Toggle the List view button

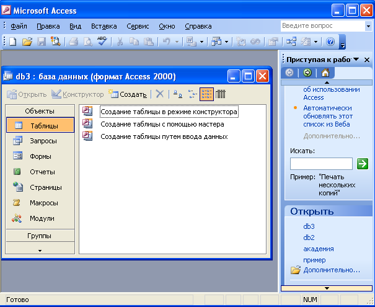[206, 94]
